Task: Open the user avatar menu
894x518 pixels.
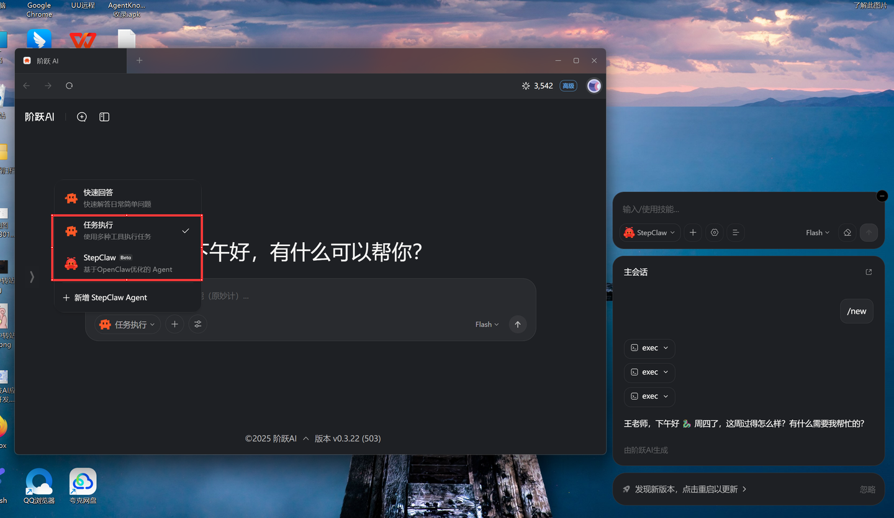Action: click(594, 86)
